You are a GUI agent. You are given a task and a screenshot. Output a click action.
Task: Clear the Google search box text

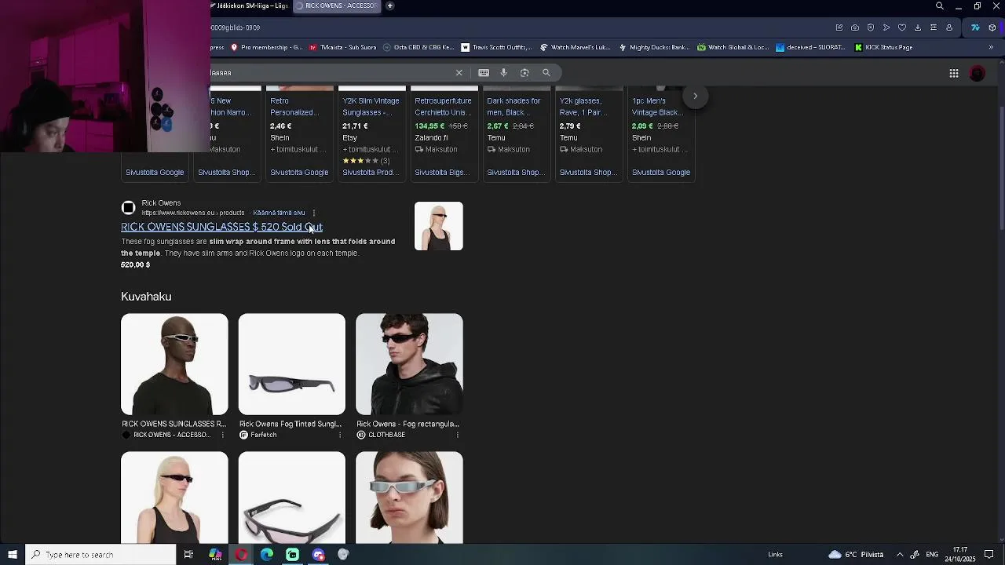click(x=459, y=73)
